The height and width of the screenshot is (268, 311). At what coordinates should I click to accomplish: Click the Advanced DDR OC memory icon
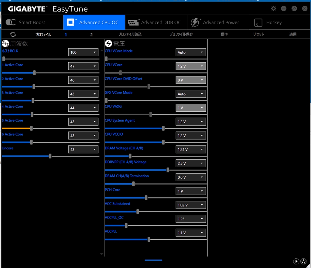134,22
